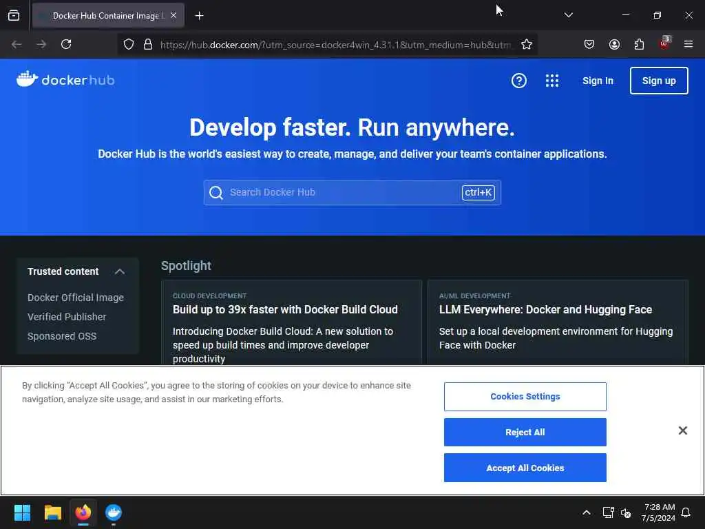Save page to Pocket
The image size is (705, 529).
pyautogui.click(x=589, y=44)
